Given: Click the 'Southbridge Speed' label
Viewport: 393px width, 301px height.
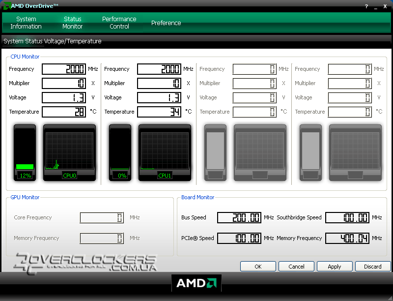Looking at the screenshot, I should click(x=299, y=217).
